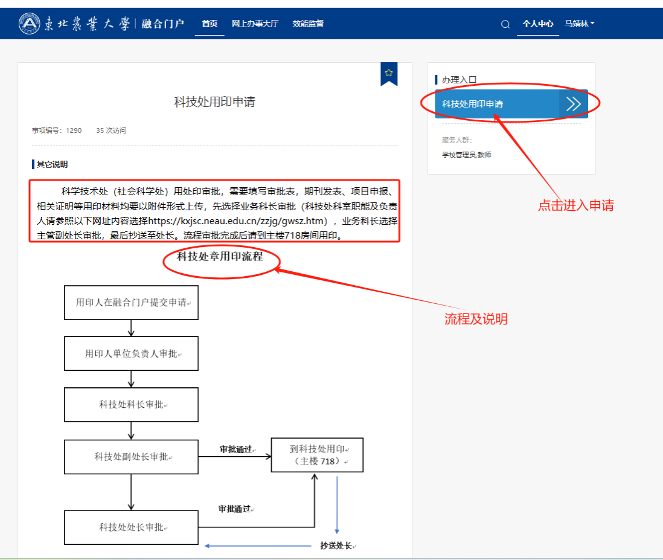Viewport: 663px width, 560px height.
Task: Open 个人中心 in the header
Action: pyautogui.click(x=537, y=24)
